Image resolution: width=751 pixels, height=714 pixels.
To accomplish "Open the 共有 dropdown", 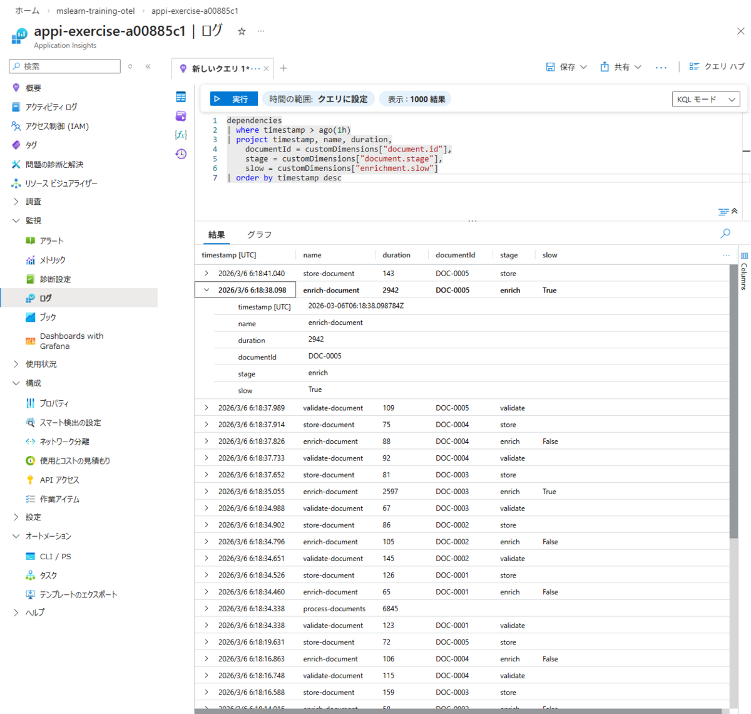I will tap(621, 67).
